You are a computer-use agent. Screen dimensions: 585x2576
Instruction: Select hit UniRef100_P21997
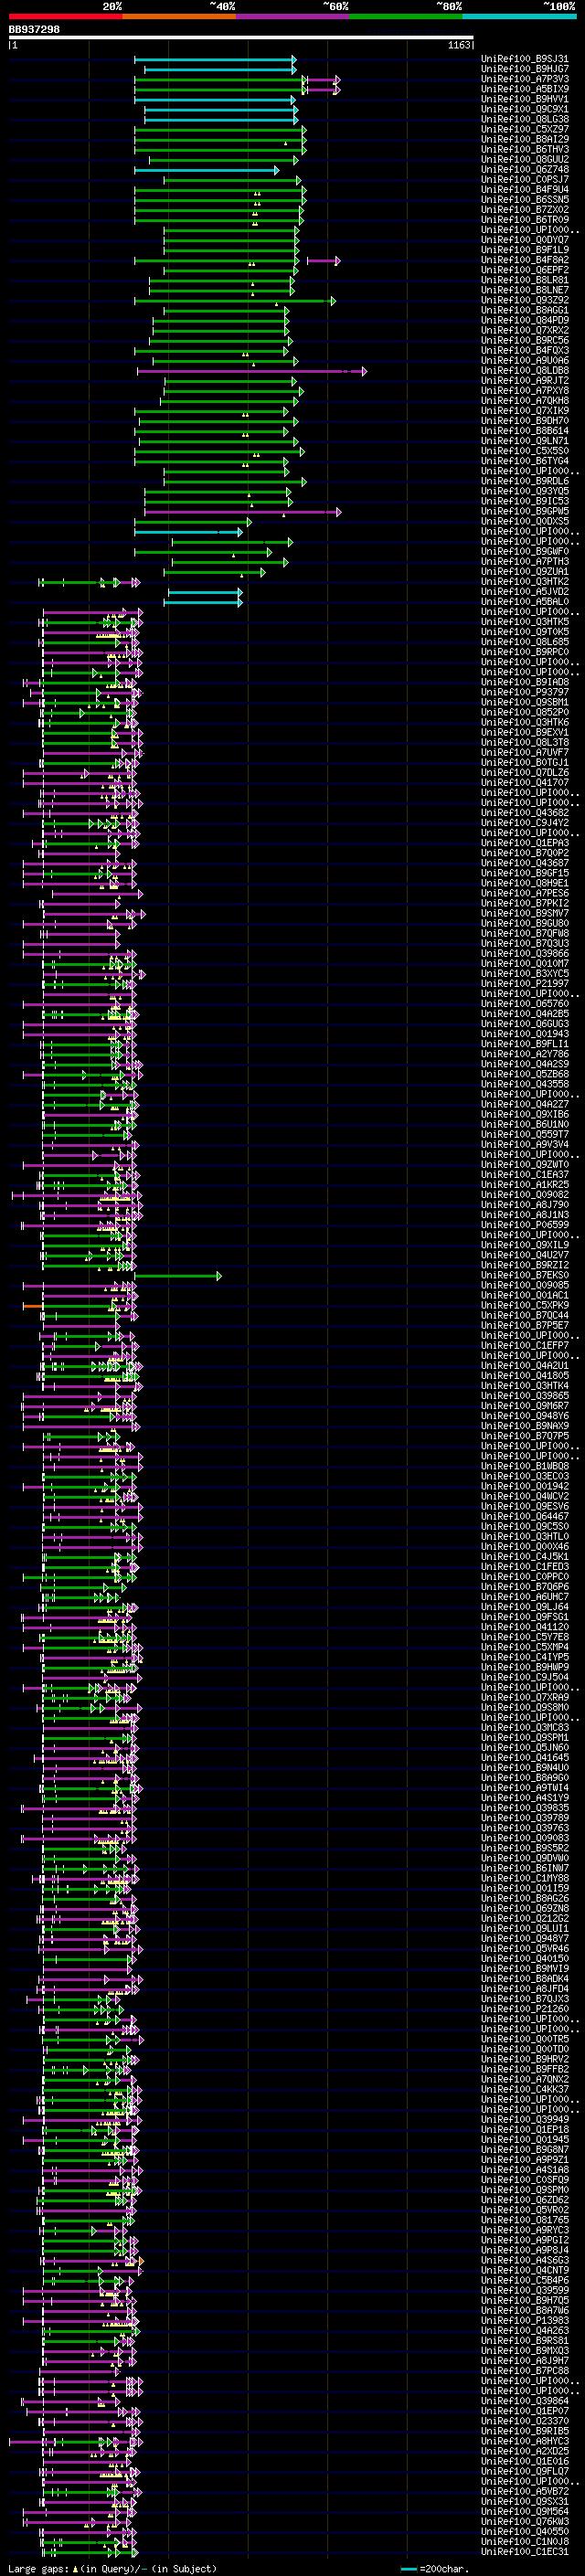525,984
